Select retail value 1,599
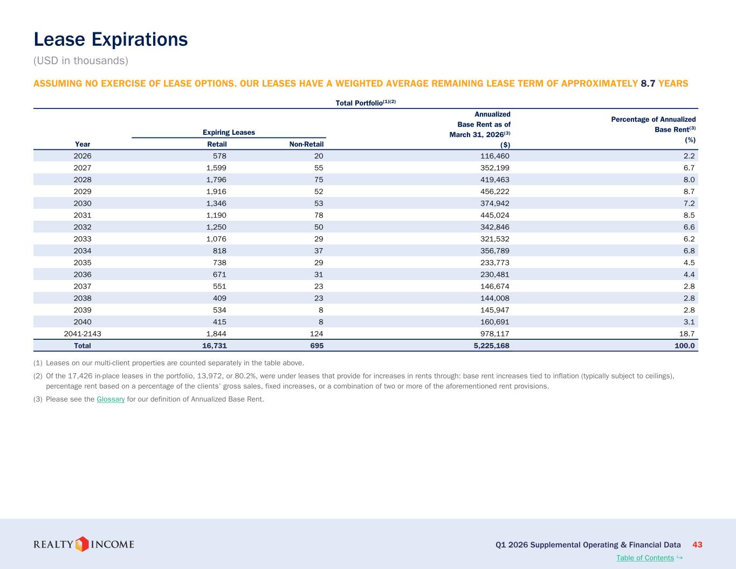Viewport: 736px width, 569px height. point(217,168)
